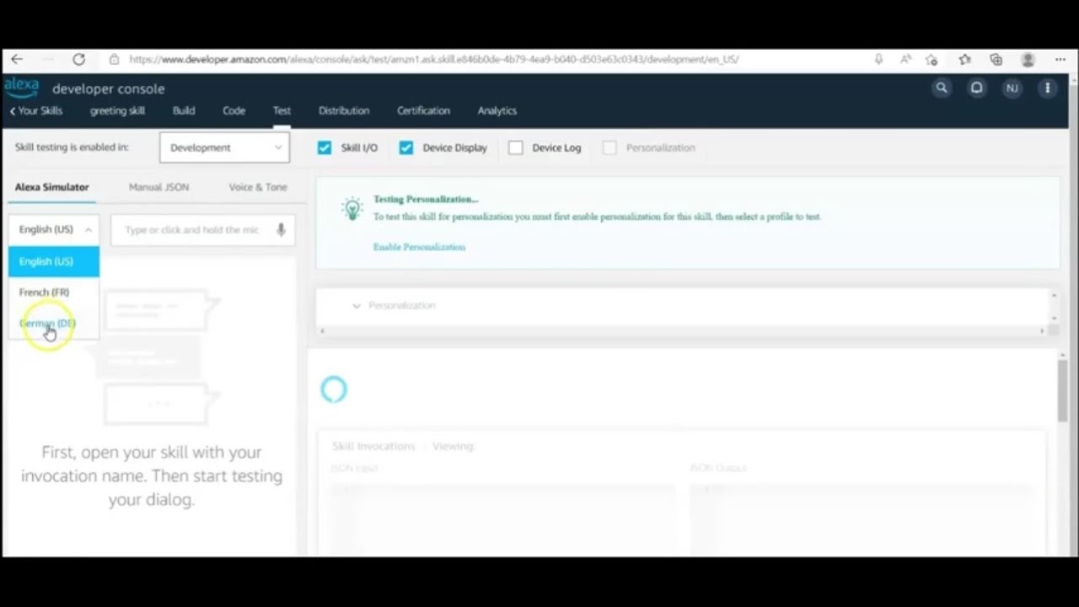This screenshot has height=607, width=1079.
Task: Open developer console search icon
Action: [942, 88]
